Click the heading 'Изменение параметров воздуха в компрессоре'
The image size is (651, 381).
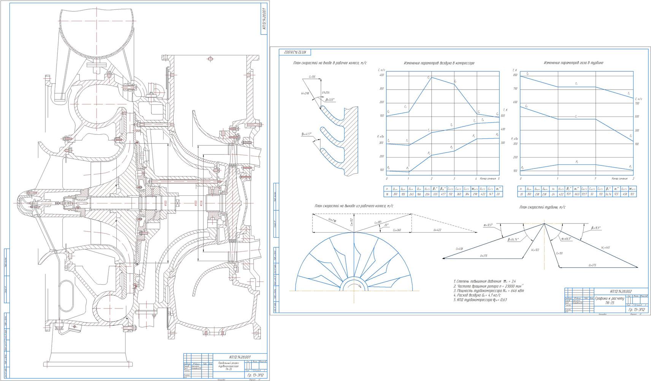pyautogui.click(x=439, y=63)
